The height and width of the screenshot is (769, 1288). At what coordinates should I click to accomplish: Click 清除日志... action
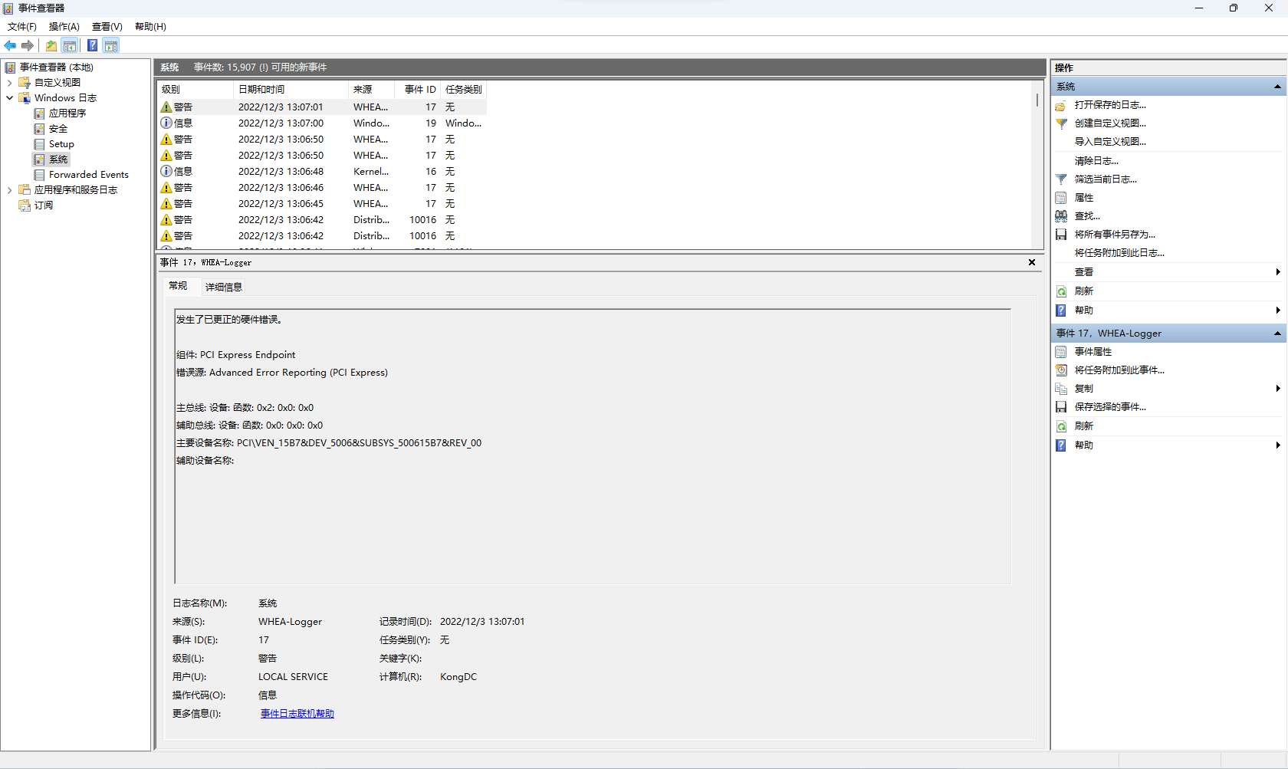click(x=1096, y=161)
